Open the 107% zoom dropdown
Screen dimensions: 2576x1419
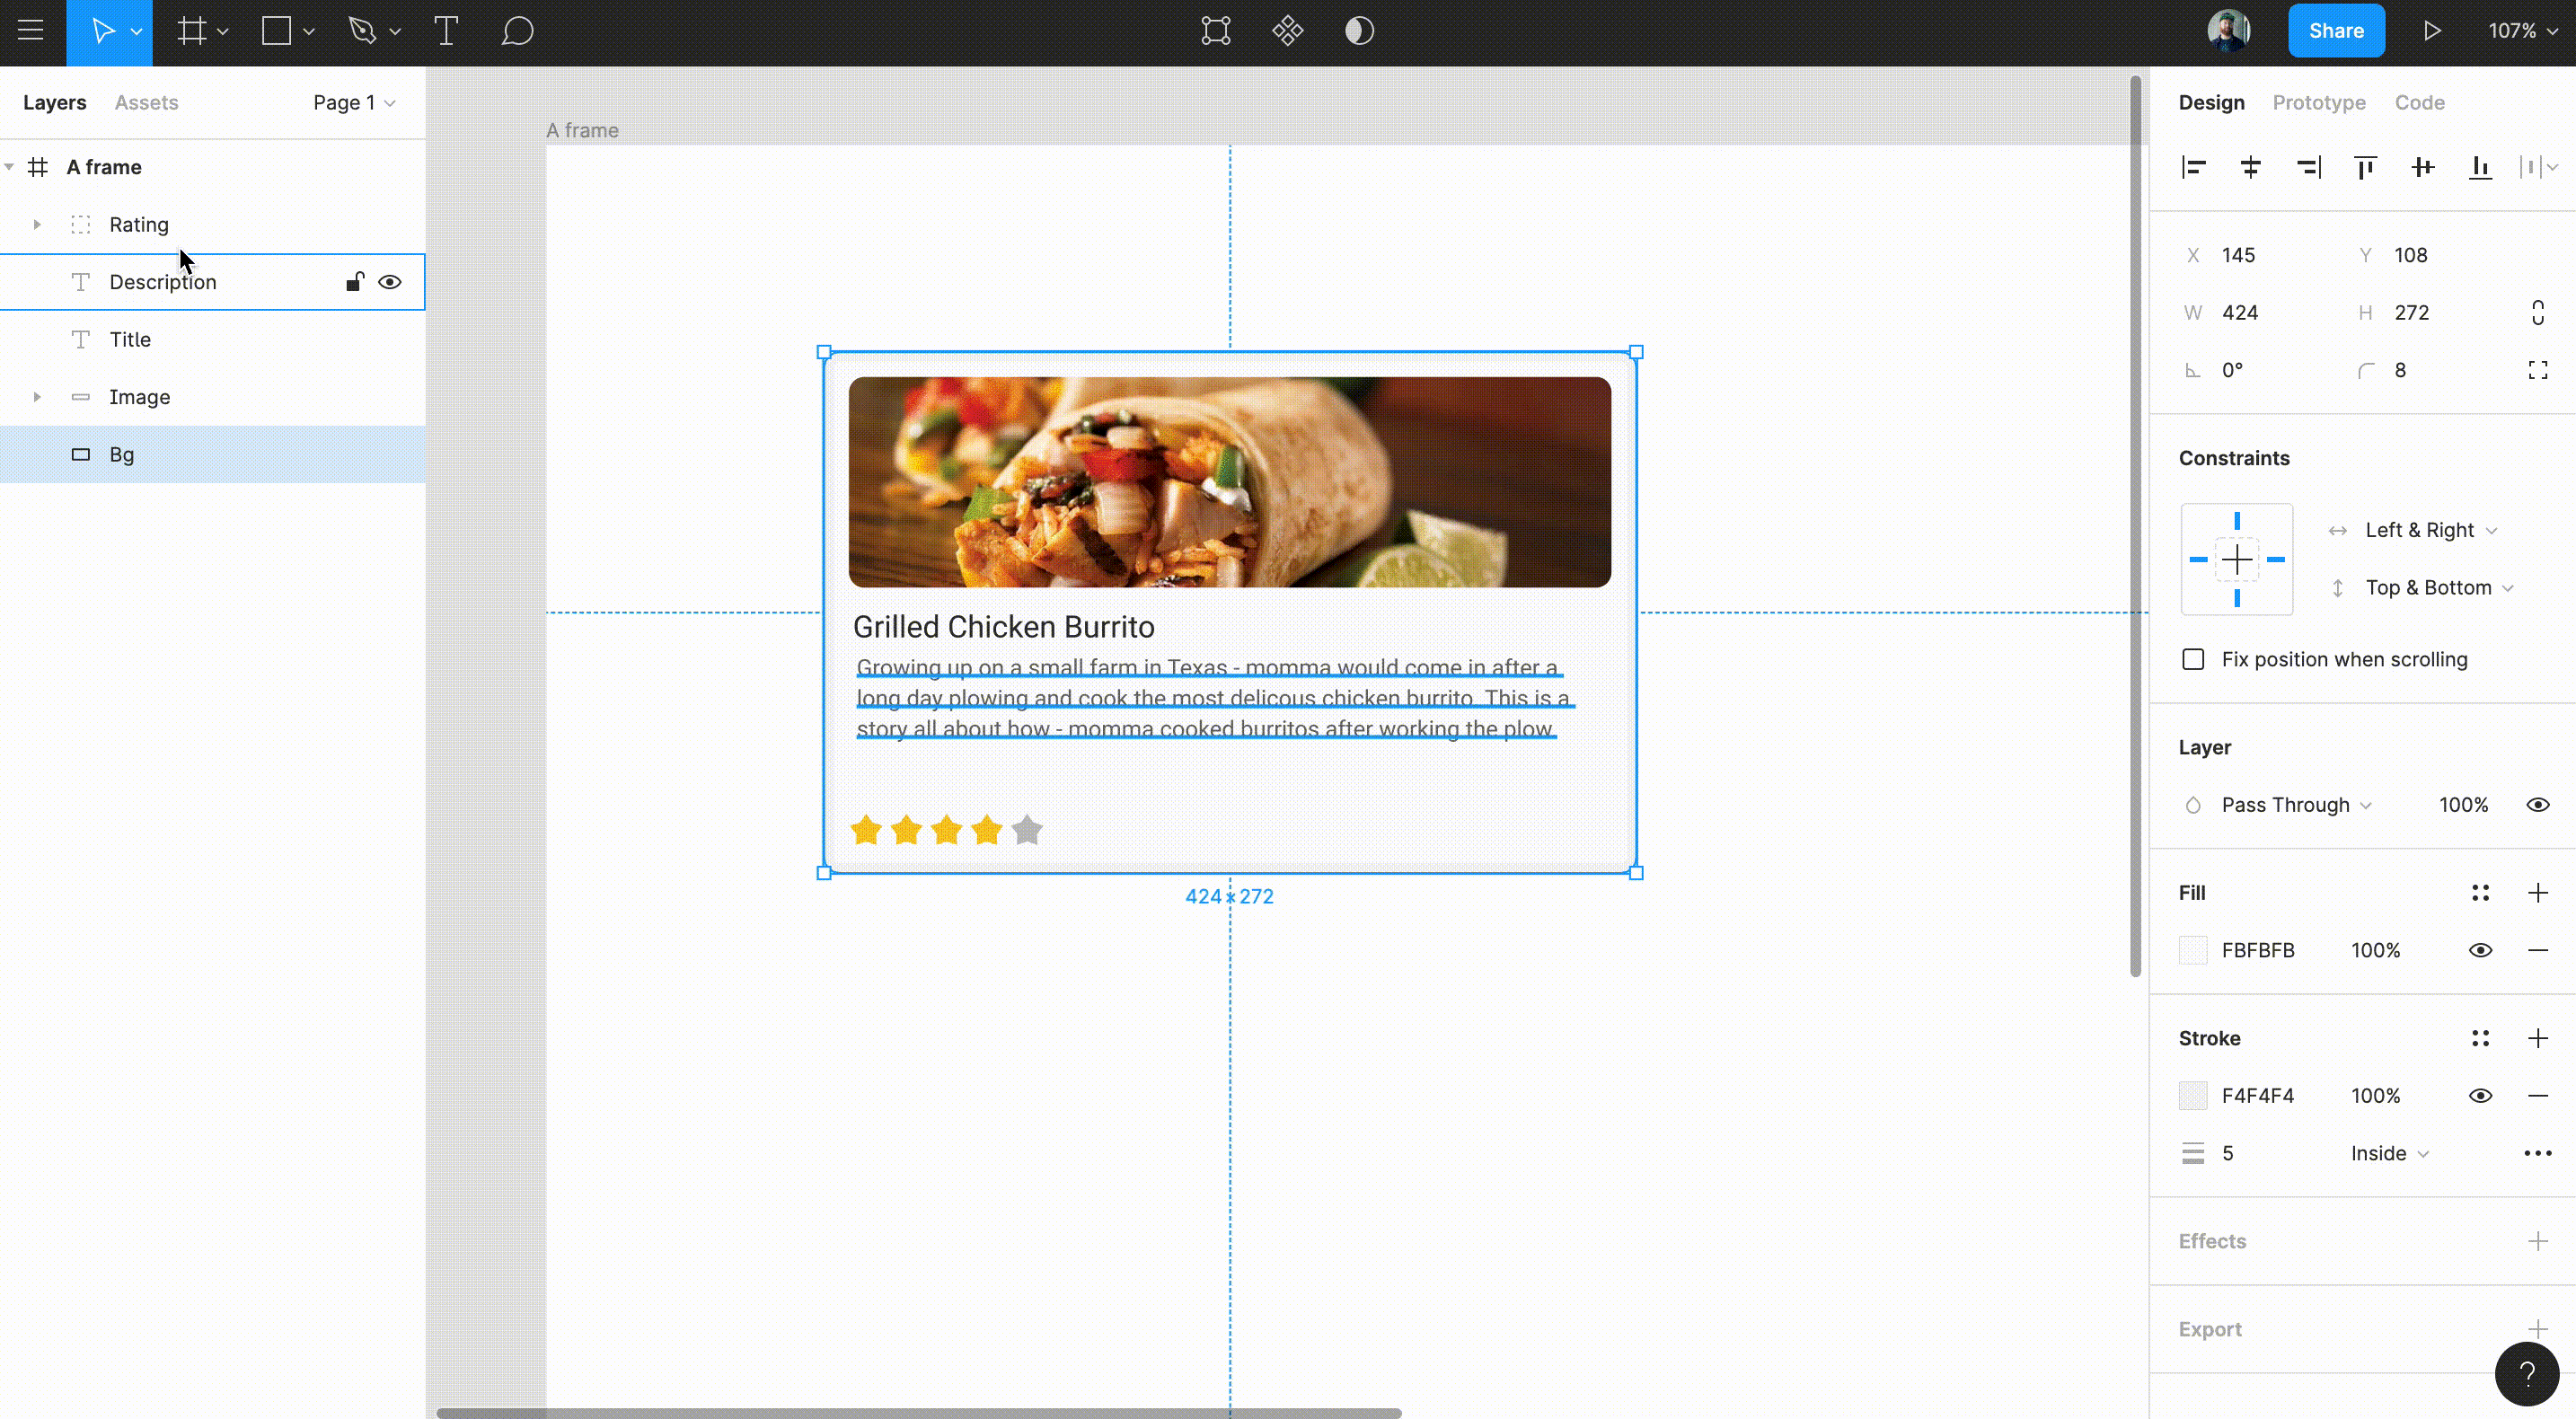[2522, 31]
